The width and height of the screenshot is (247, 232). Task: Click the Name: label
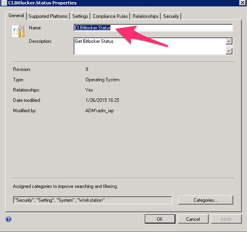click(35, 28)
